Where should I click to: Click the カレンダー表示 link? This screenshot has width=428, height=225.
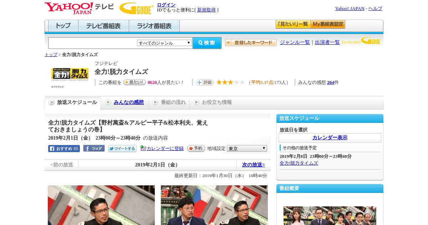330,138
